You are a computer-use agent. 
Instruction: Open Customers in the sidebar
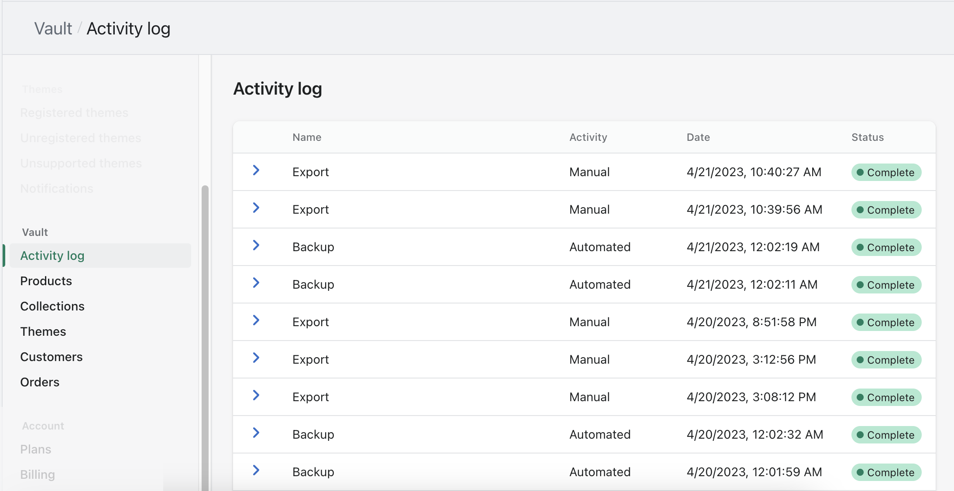coord(51,357)
